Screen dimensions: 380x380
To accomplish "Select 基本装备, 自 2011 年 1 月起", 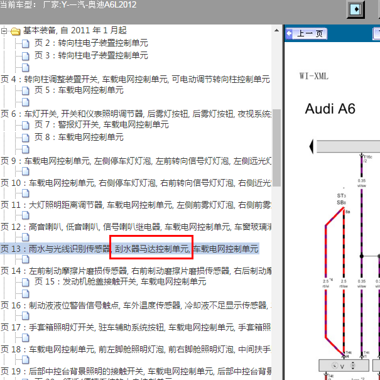I will 75,31.
